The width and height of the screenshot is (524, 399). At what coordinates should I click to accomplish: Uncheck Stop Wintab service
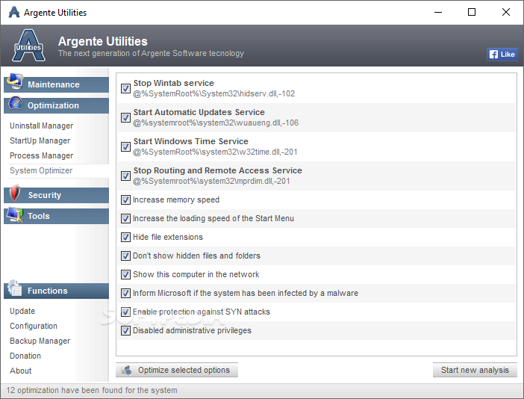pos(125,88)
